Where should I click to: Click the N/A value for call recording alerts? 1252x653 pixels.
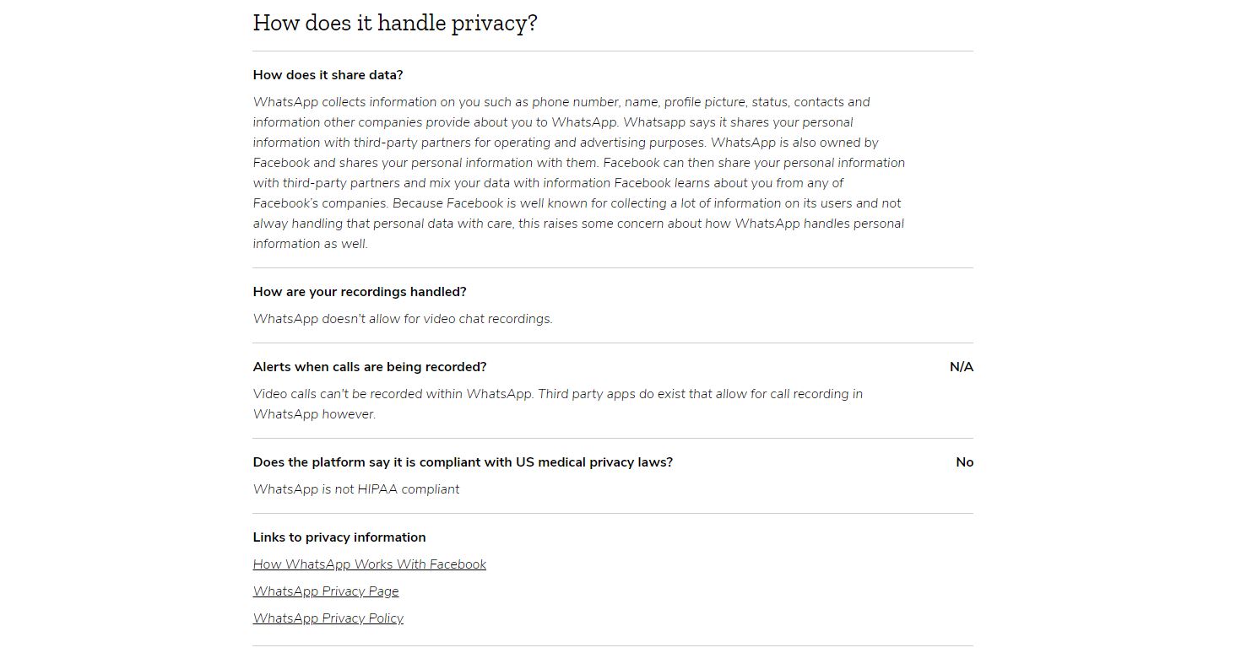tap(962, 367)
